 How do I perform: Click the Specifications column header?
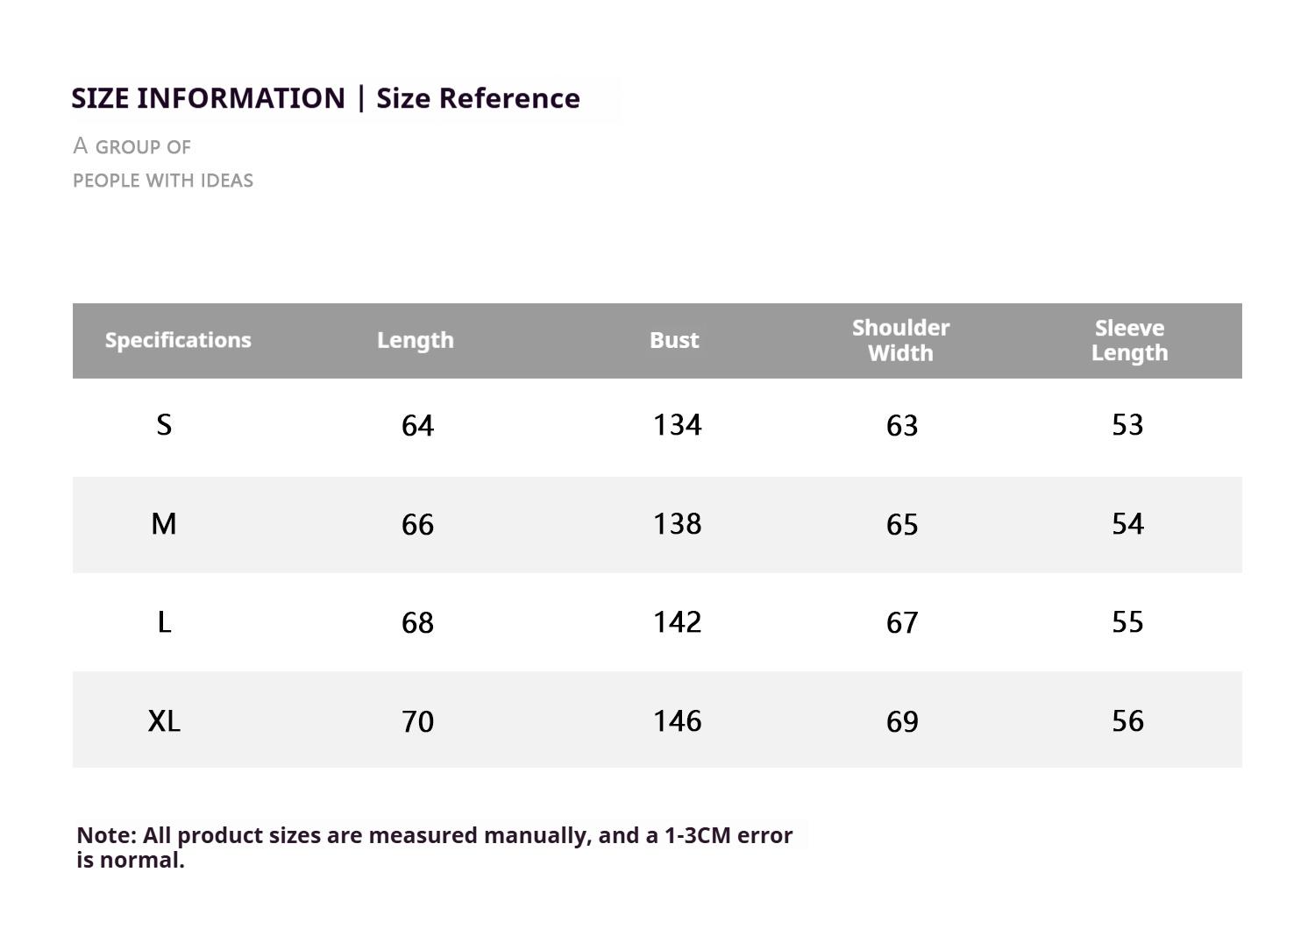tap(178, 340)
